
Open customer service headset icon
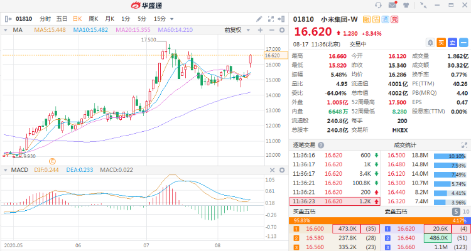378,5
